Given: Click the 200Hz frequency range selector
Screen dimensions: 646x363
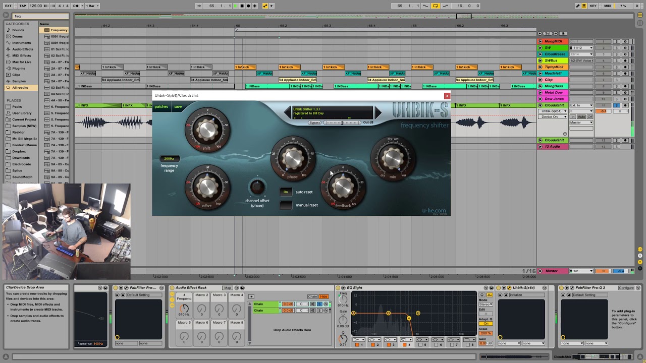Looking at the screenshot, I should [169, 158].
